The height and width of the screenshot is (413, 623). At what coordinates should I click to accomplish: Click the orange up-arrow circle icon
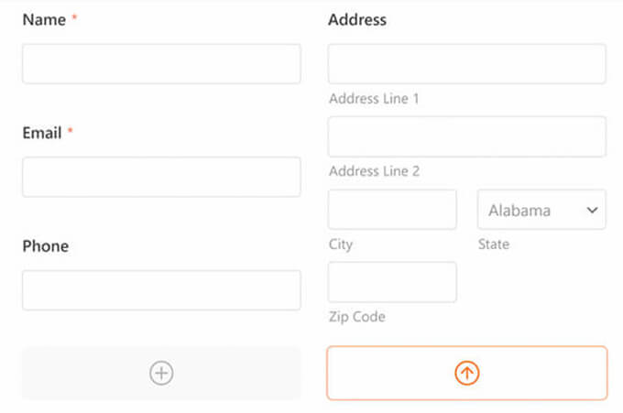pos(467,373)
